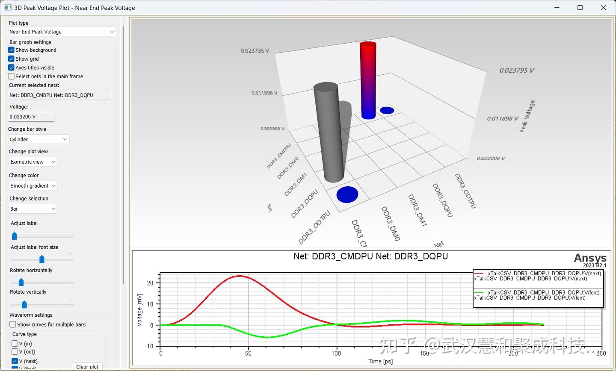Maximize the plot window
Screen dimensions: 616x371
[x=580, y=8]
